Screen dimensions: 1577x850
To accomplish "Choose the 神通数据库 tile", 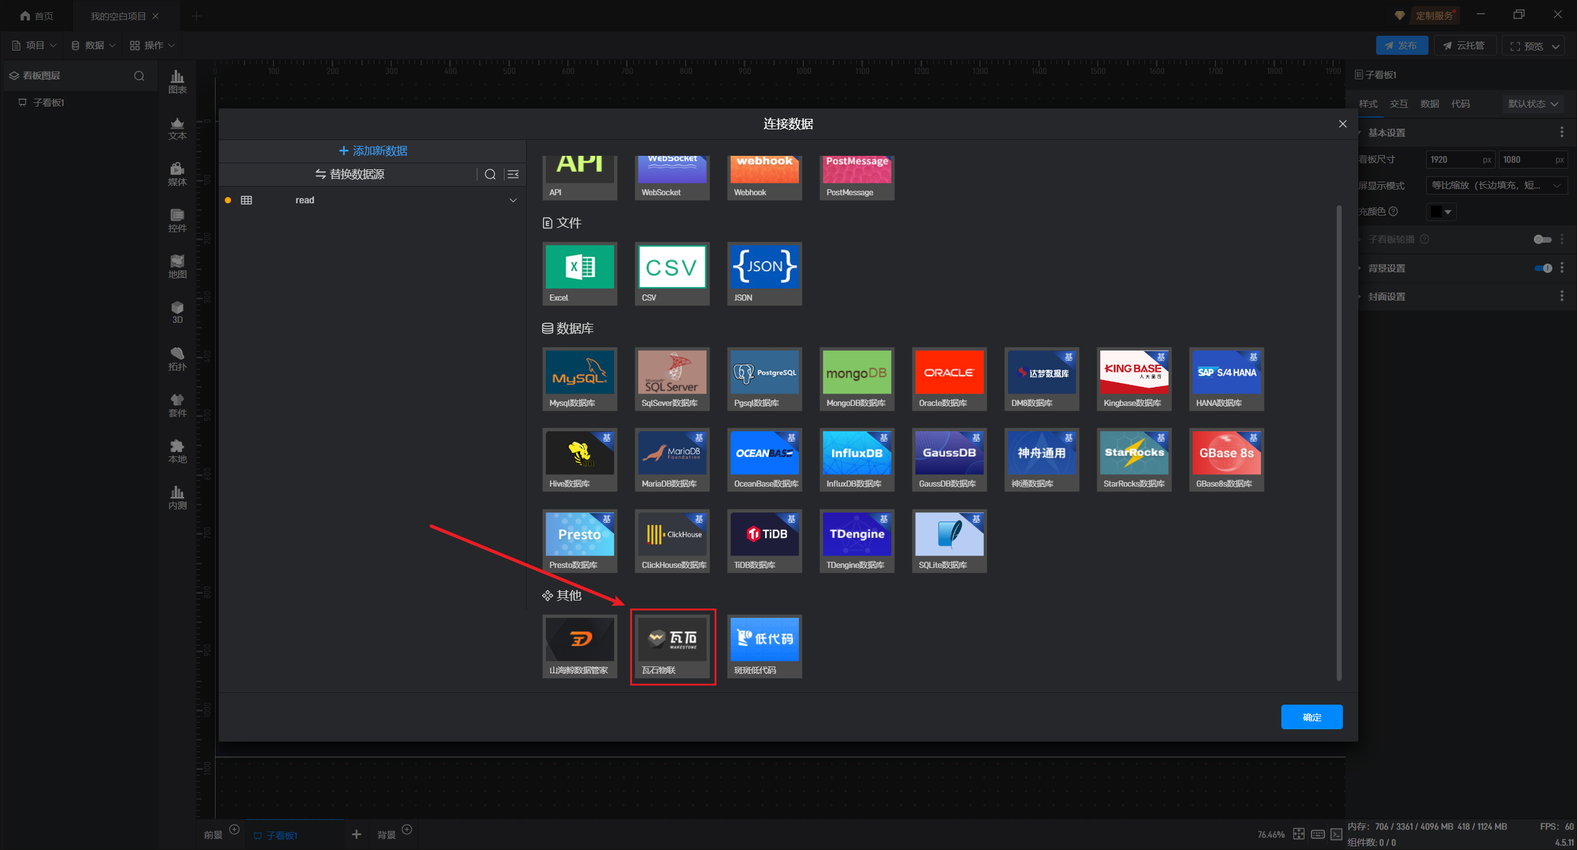I will coord(1042,459).
